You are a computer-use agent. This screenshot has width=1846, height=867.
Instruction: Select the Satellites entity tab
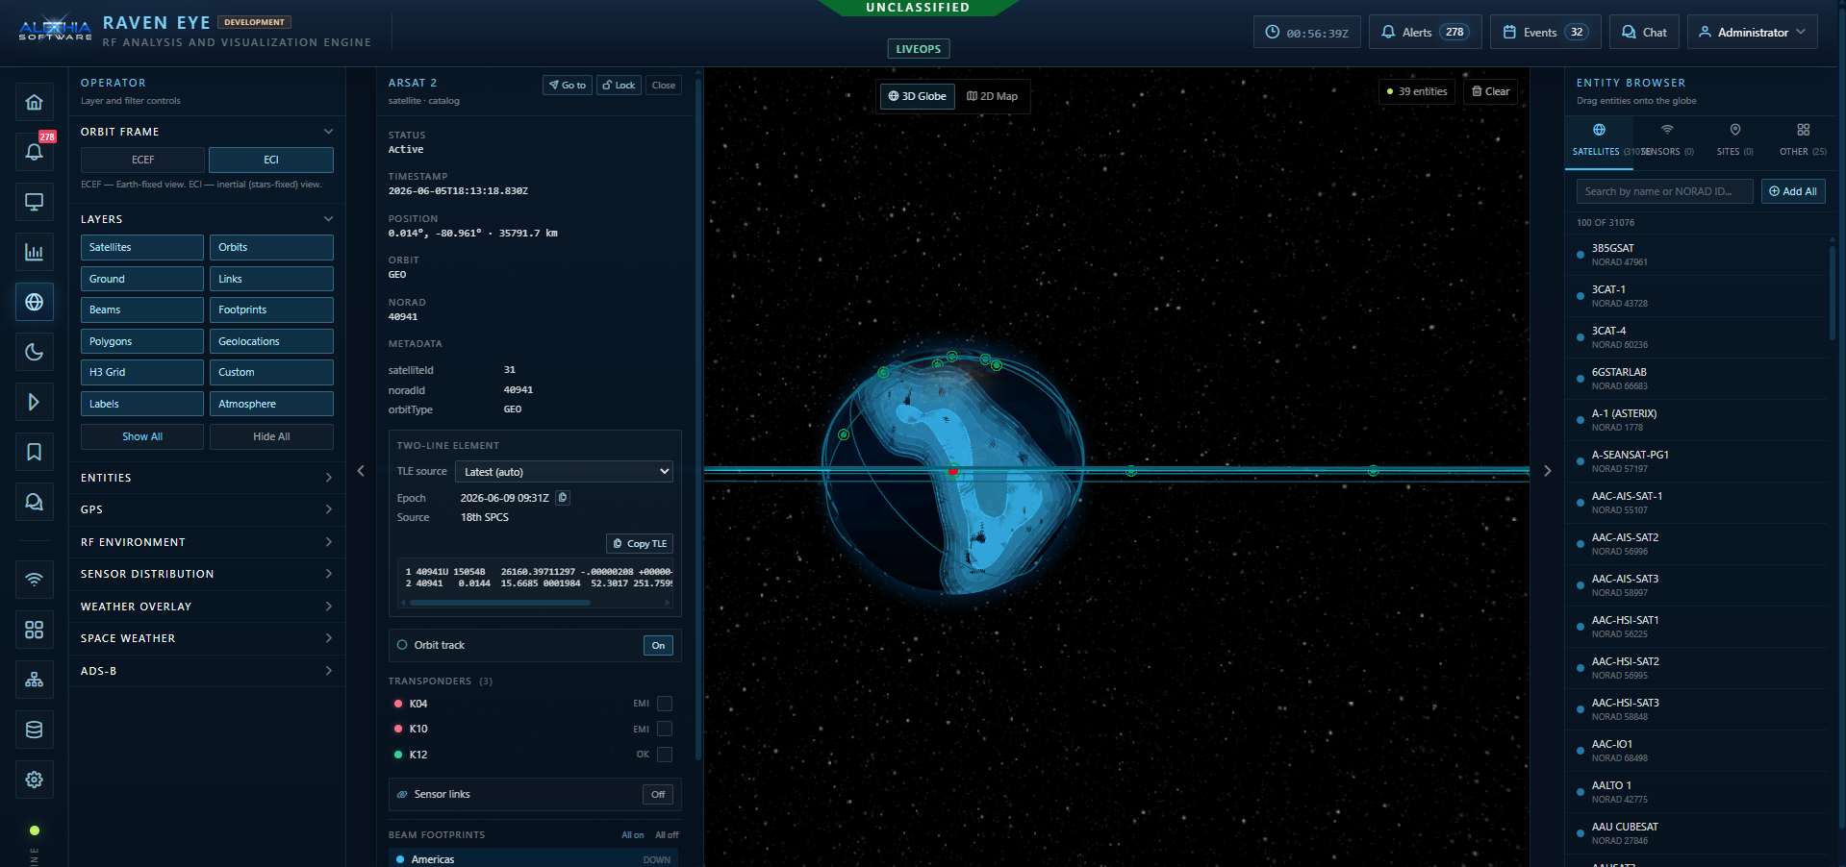coord(1599,140)
